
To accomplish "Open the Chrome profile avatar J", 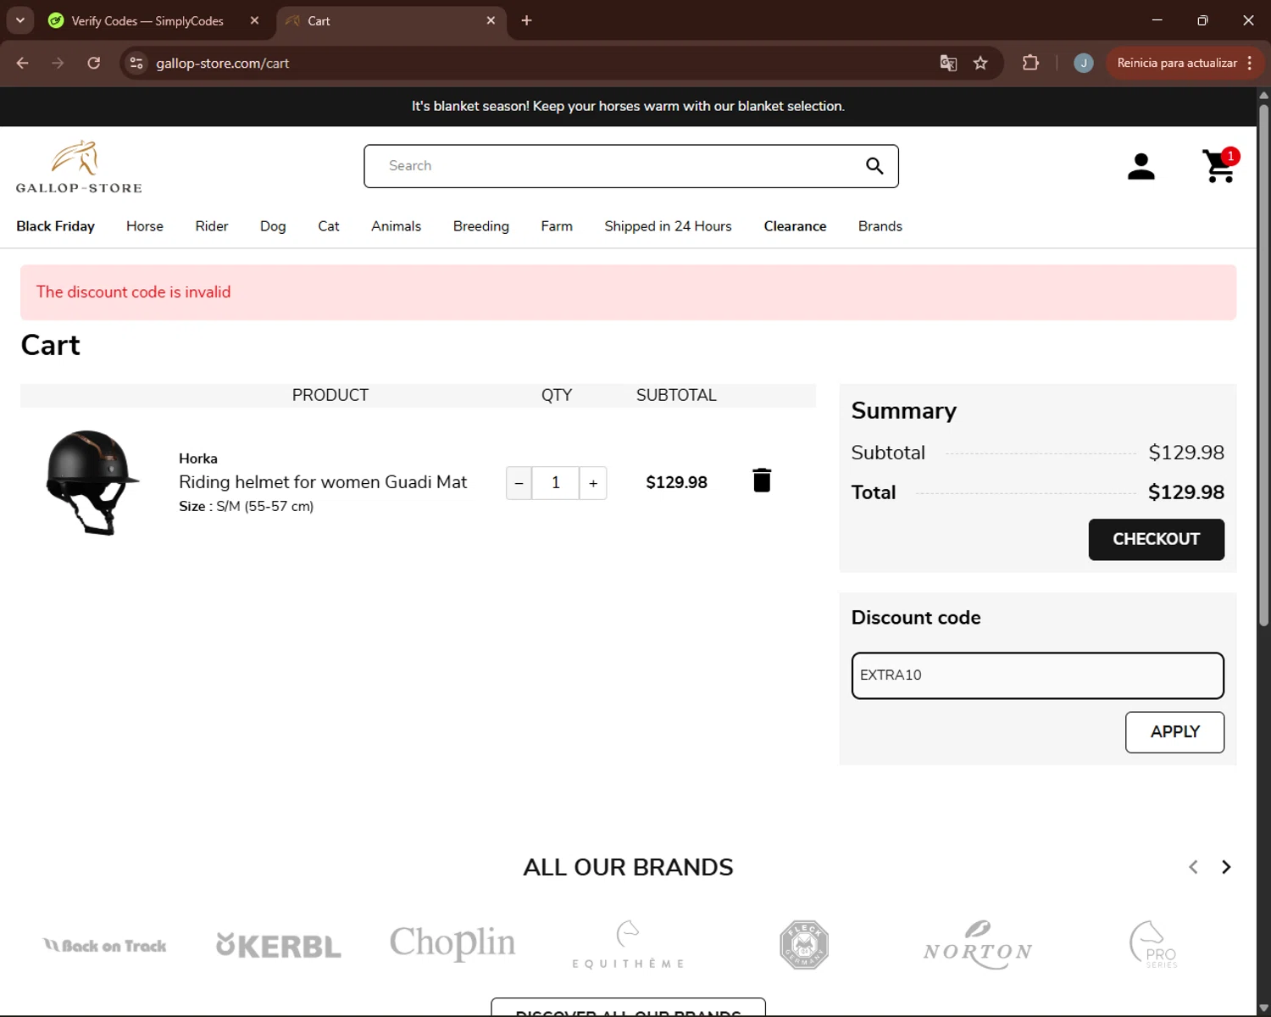I will point(1083,63).
